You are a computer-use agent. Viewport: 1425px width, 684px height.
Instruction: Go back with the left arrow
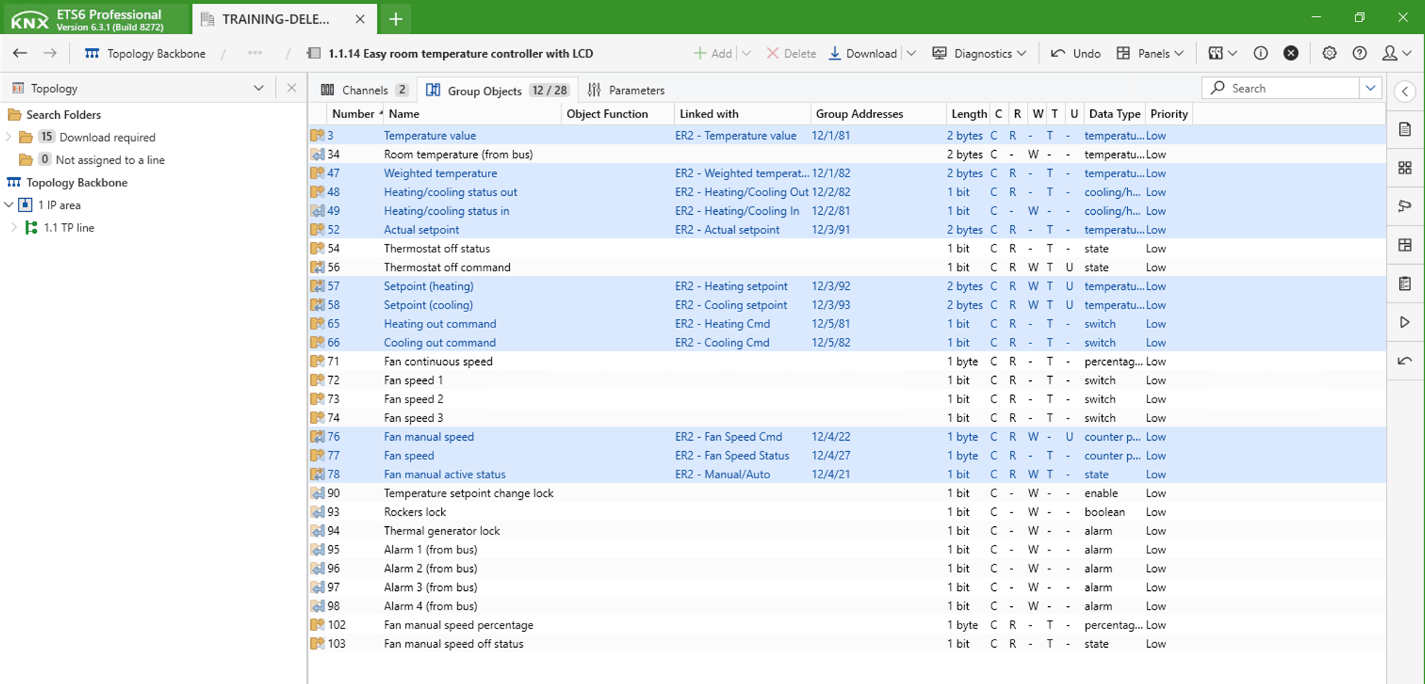20,54
